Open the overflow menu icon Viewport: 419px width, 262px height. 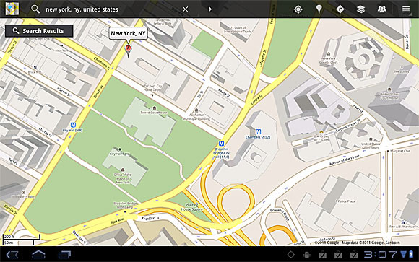(406, 9)
